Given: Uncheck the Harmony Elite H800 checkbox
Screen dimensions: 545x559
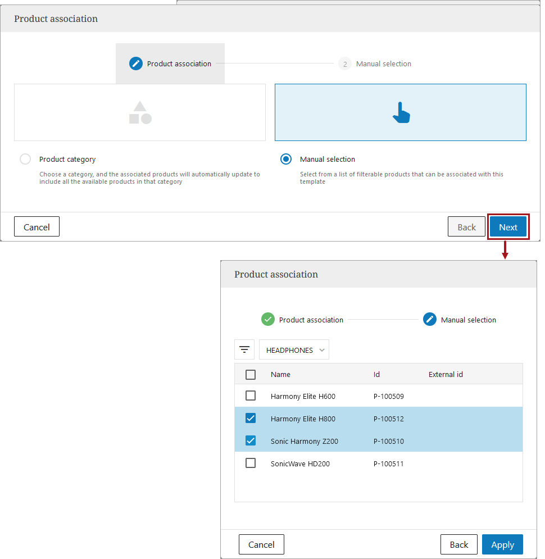Looking at the screenshot, I should tap(251, 418).
